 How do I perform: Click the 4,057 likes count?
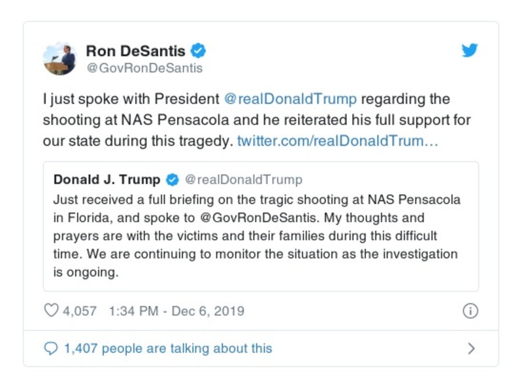(x=79, y=311)
